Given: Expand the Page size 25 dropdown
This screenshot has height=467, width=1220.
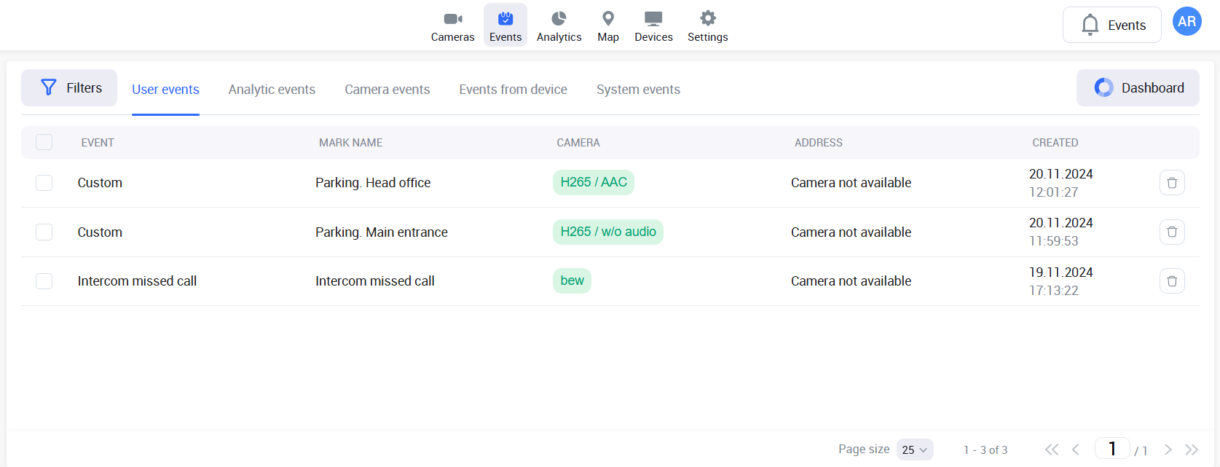Looking at the screenshot, I should coord(915,450).
